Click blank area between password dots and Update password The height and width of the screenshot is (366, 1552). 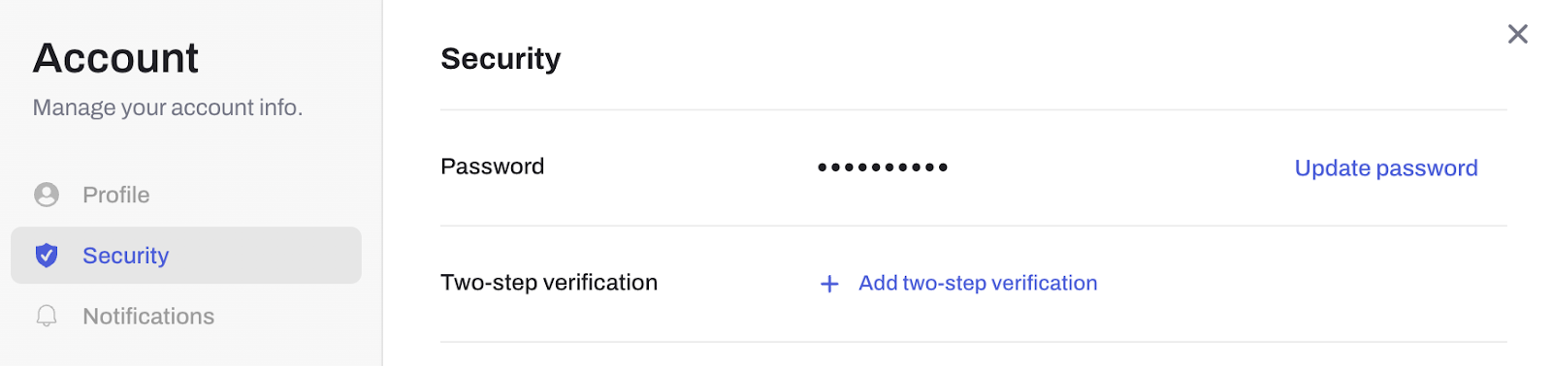[1120, 168]
